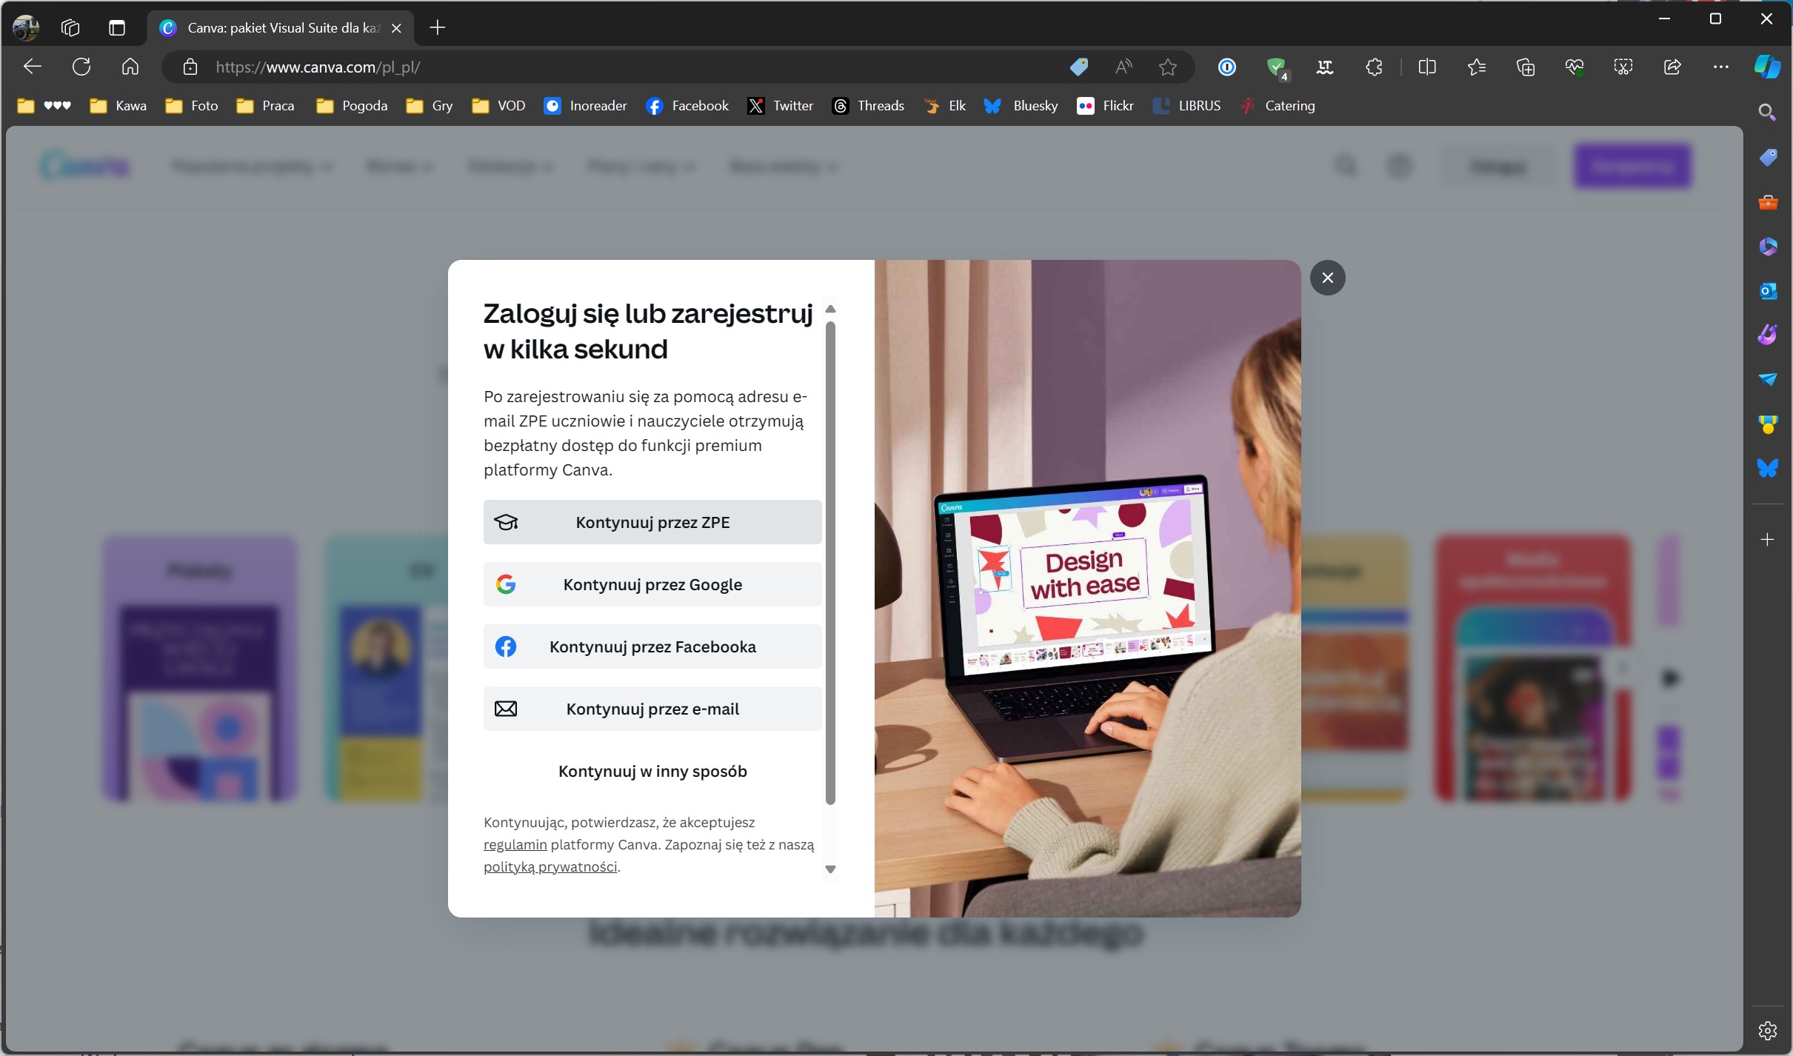
Task: Open Microsoft Designer icon in the right sidebar
Action: click(1769, 247)
